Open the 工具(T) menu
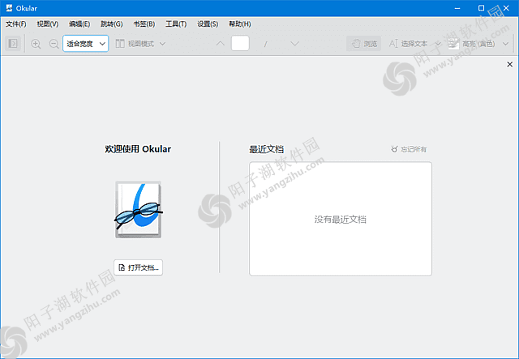 click(176, 24)
